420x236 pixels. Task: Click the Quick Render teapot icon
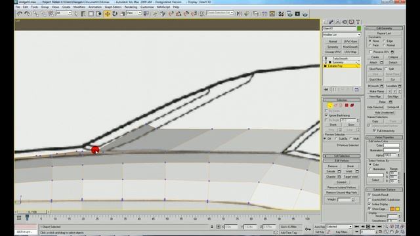(x=305, y=14)
